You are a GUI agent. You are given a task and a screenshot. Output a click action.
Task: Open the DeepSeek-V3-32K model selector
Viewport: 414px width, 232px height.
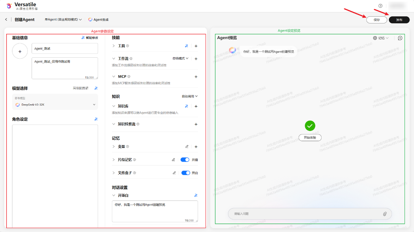point(55,105)
